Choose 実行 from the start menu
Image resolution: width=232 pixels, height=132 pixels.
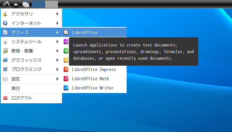[31, 88]
